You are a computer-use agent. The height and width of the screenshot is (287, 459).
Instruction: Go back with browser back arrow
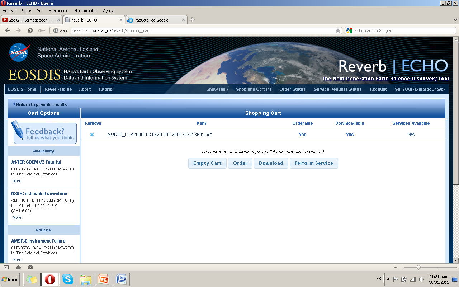coord(7,30)
